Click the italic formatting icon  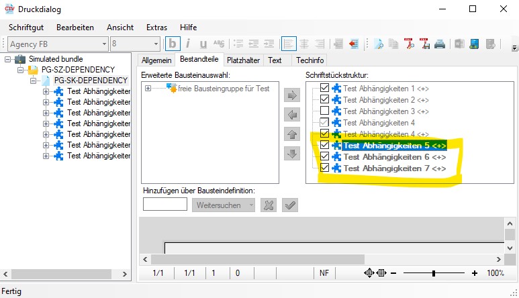point(187,44)
